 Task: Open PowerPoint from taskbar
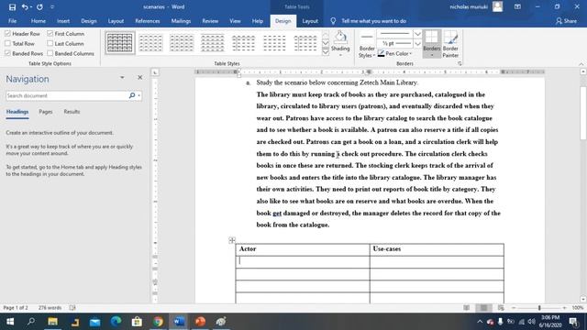pos(200,322)
